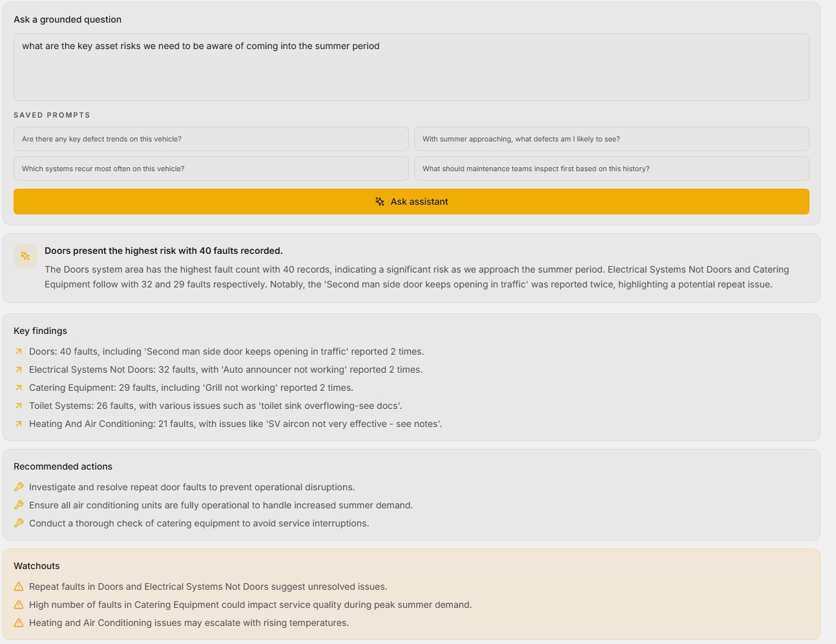Click the Ask assistant button
The image size is (836, 644).
pos(412,202)
